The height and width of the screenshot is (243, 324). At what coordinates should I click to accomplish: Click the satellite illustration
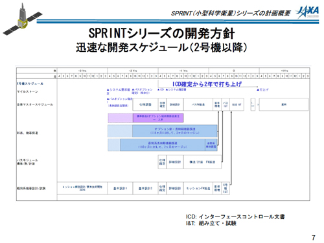pos(22,19)
